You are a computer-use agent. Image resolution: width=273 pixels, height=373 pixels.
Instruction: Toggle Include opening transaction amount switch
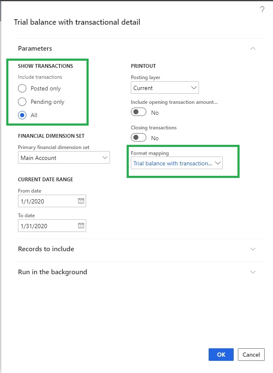(x=139, y=112)
